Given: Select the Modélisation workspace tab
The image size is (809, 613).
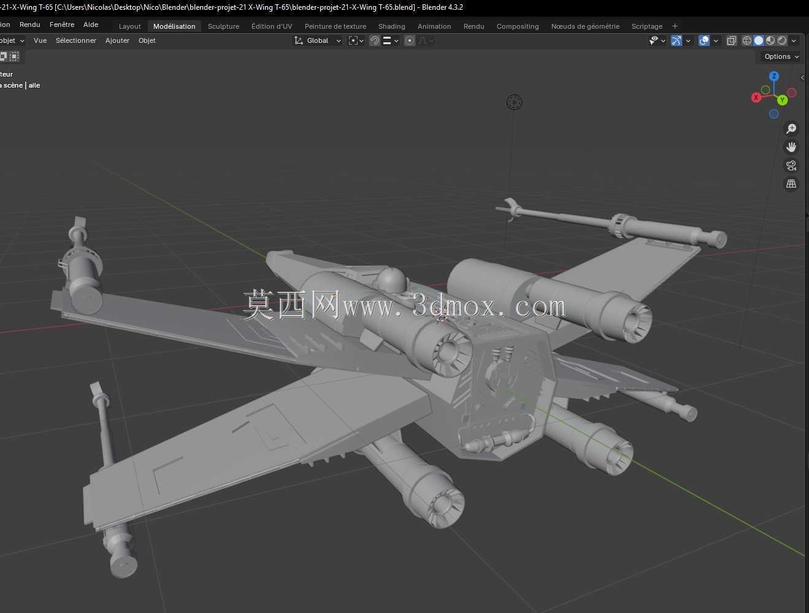Looking at the screenshot, I should 174,26.
